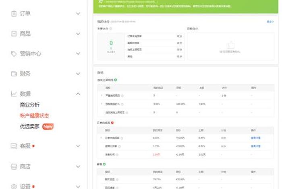The width and height of the screenshot is (282, 189).
Task: Expand the 订单 sidebar section chevron
Action: [x=78, y=14]
